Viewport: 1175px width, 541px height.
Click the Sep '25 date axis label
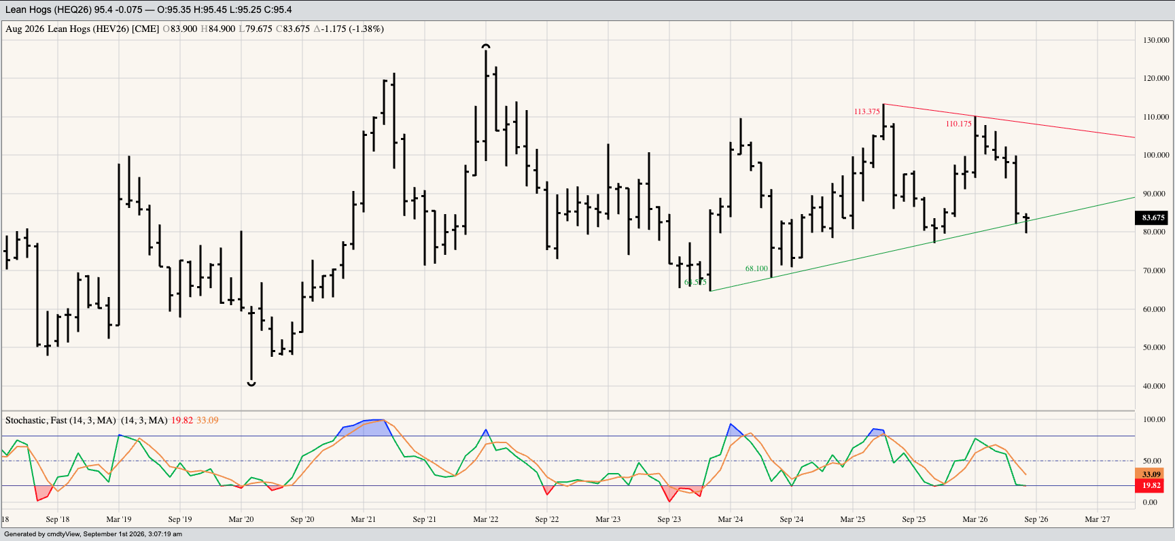point(913,519)
